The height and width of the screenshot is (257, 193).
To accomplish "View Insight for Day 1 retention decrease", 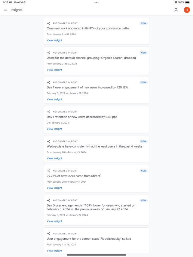I will 54,129.
